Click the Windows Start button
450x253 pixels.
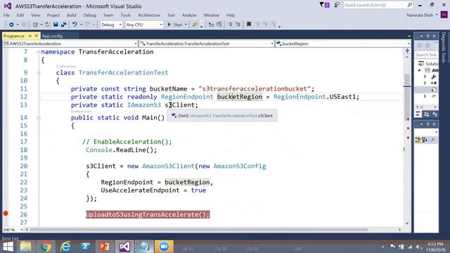click(x=8, y=247)
